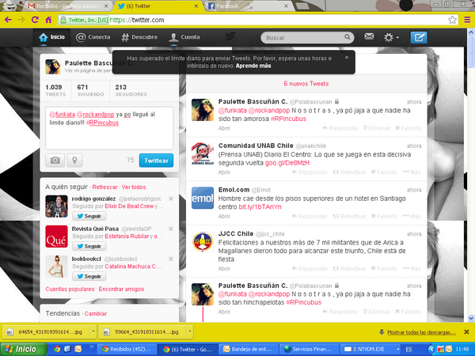Open the Inicio home menu item
The width and height of the screenshot is (475, 356).
click(51, 37)
